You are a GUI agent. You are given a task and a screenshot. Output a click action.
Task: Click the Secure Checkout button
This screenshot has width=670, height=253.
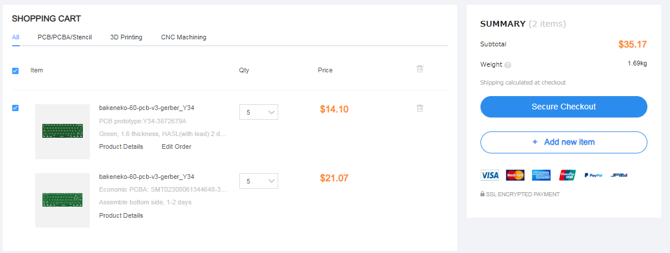(563, 107)
